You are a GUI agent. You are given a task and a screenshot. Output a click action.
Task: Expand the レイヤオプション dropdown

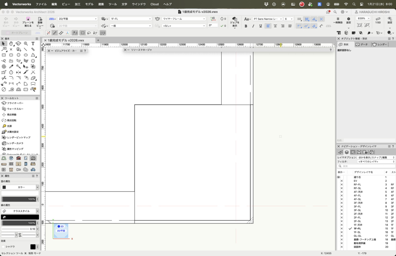click(376, 157)
